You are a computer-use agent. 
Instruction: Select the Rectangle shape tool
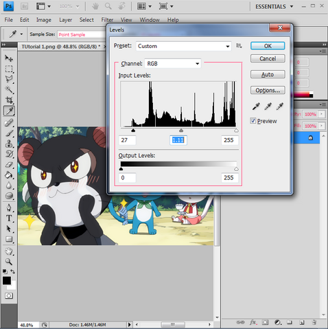coord(9,239)
